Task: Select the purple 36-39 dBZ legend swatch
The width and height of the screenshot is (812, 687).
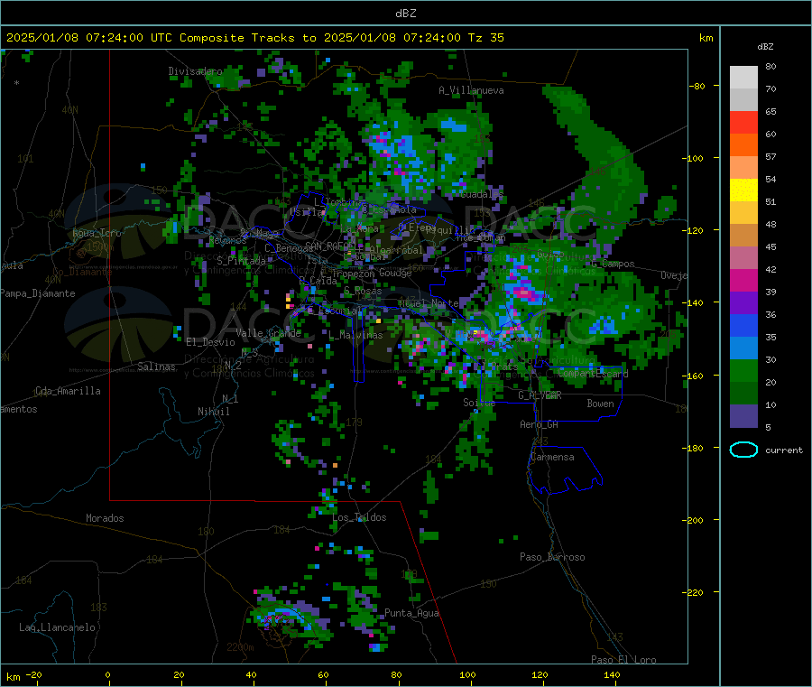Action: click(743, 303)
